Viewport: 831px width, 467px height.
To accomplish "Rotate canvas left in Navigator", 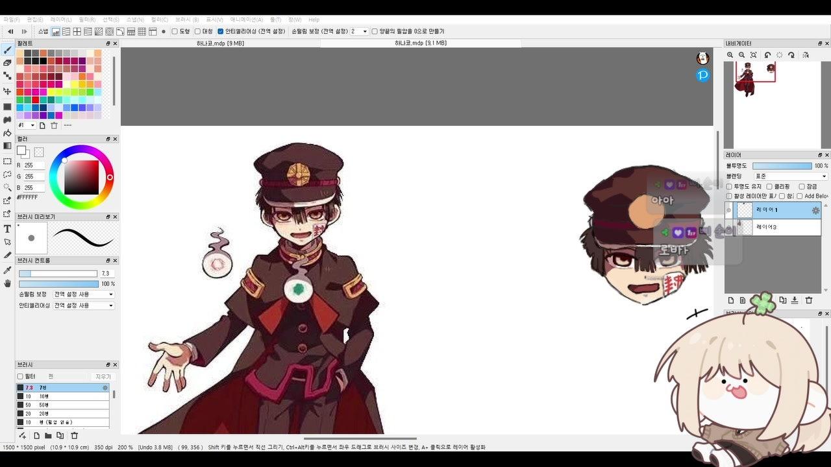I will pos(767,55).
